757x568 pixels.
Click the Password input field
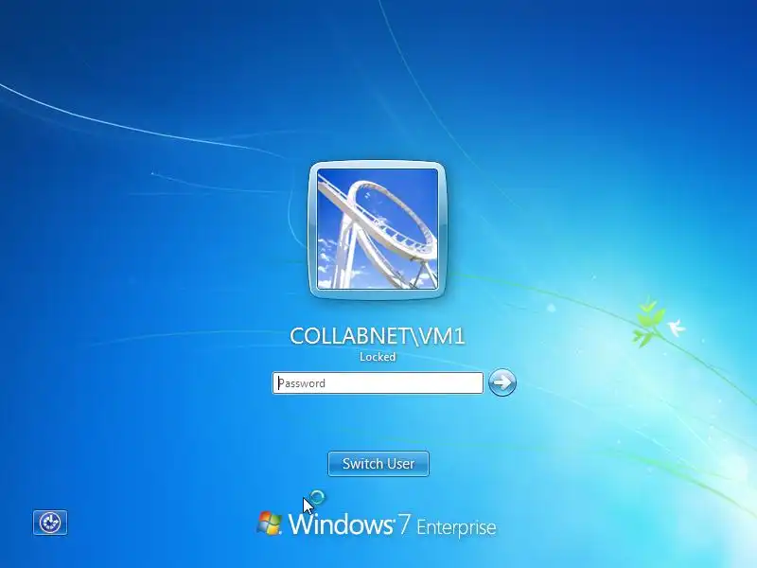[378, 383]
